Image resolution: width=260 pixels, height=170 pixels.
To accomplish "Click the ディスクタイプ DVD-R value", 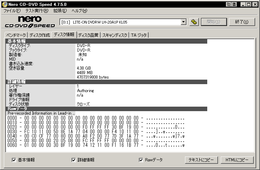I will coord(84,46).
